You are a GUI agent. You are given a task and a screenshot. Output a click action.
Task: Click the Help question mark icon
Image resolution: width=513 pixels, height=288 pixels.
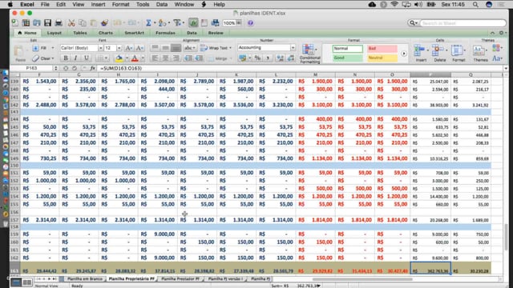(251, 23)
